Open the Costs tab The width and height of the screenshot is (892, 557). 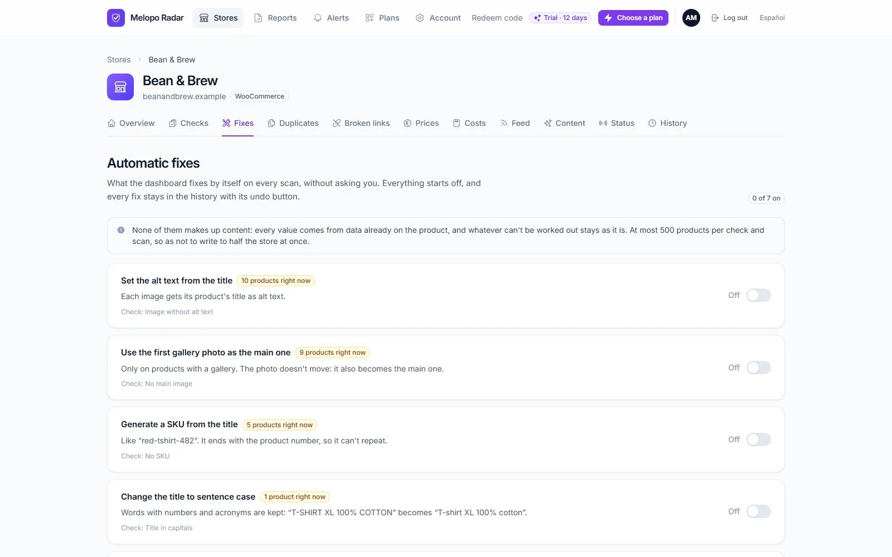[x=469, y=123]
